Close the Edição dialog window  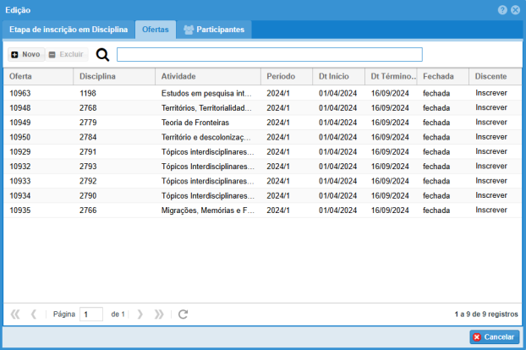(x=515, y=9)
